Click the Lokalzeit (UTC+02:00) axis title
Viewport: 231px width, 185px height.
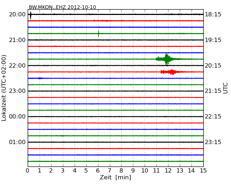click(4, 88)
